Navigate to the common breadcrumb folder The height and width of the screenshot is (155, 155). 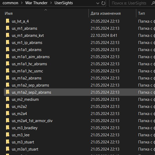[x=10, y=3]
